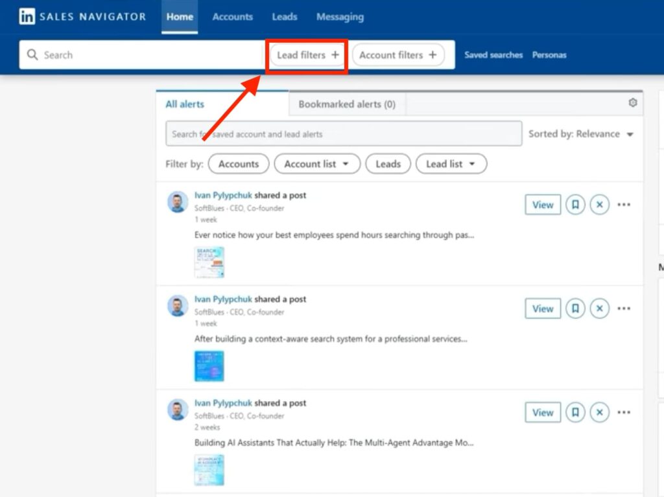
Task: View the 'Ever notice how' post
Action: pyautogui.click(x=543, y=205)
